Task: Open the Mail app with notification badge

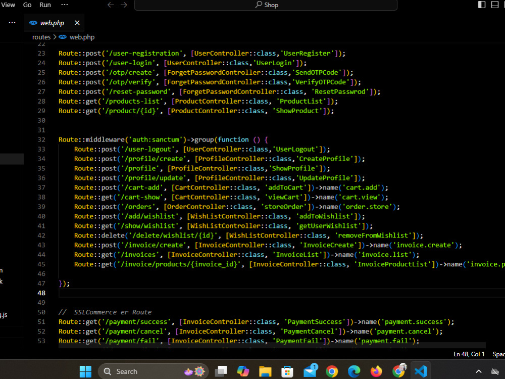Action: (x=310, y=370)
